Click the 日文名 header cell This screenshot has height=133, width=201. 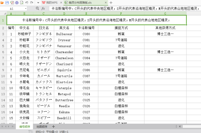pyautogui.click(x=43, y=28)
